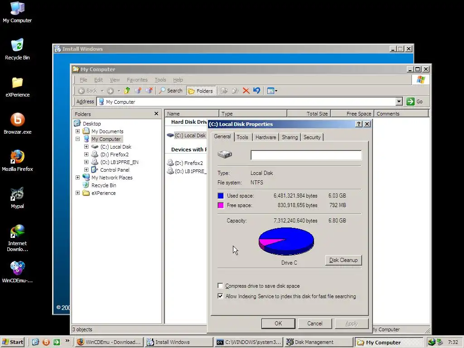Close the Folders pane with its X

pos(156,114)
